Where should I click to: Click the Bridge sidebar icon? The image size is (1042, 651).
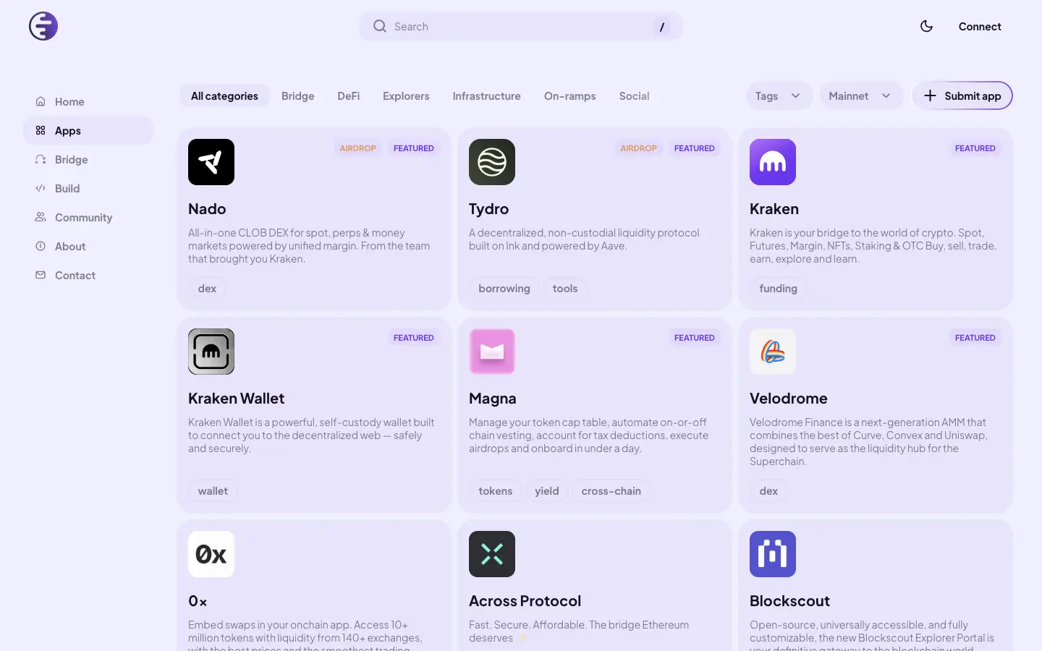41,159
